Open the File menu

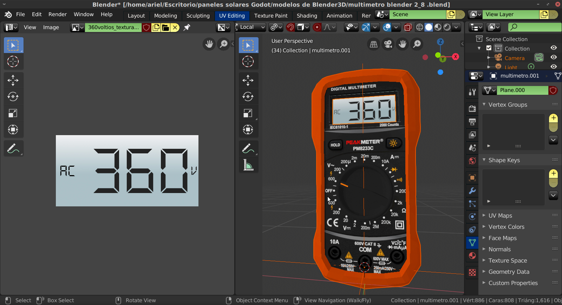(20, 14)
